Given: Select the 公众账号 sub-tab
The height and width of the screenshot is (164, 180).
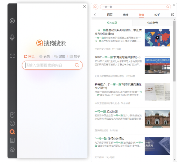Looking at the screenshot, I should pyautogui.click(x=152, y=23).
